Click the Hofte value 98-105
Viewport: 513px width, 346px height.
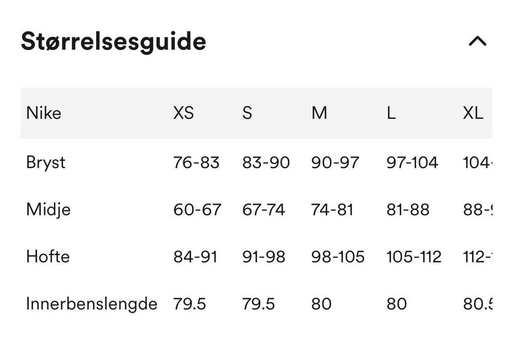338,256
